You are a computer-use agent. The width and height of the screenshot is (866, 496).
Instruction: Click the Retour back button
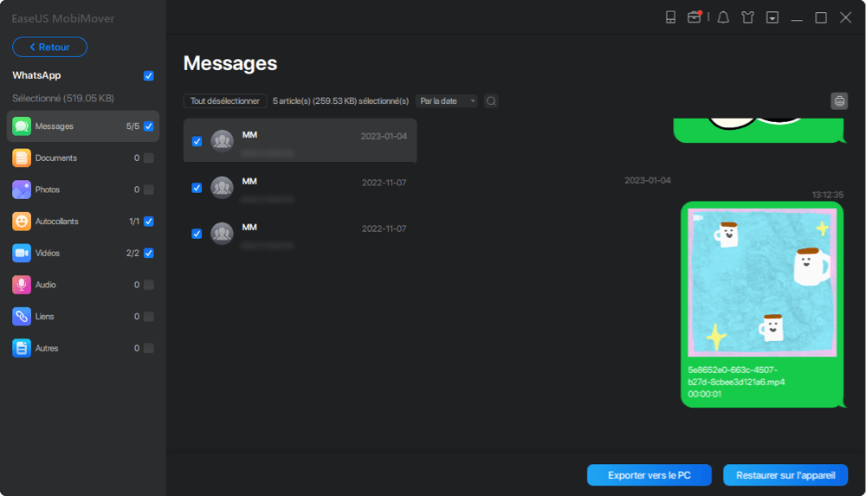pos(49,47)
